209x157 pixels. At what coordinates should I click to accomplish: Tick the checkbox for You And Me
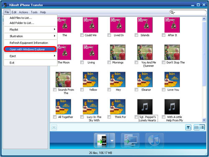click(x=136, y=62)
